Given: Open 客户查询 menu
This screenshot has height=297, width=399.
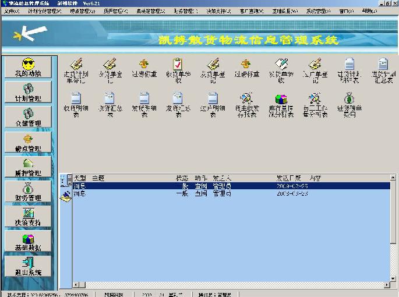Looking at the screenshot, I should [252, 11].
